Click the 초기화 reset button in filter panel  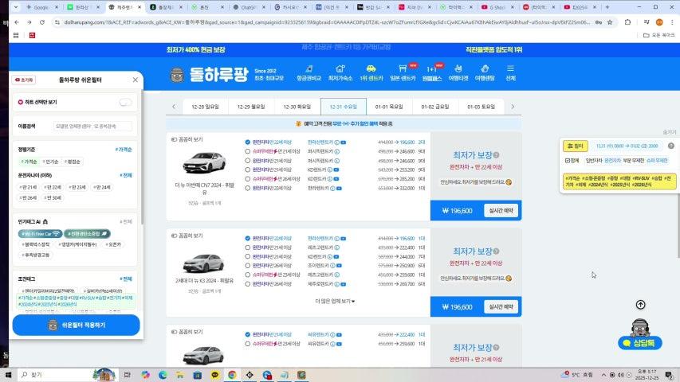[24, 80]
